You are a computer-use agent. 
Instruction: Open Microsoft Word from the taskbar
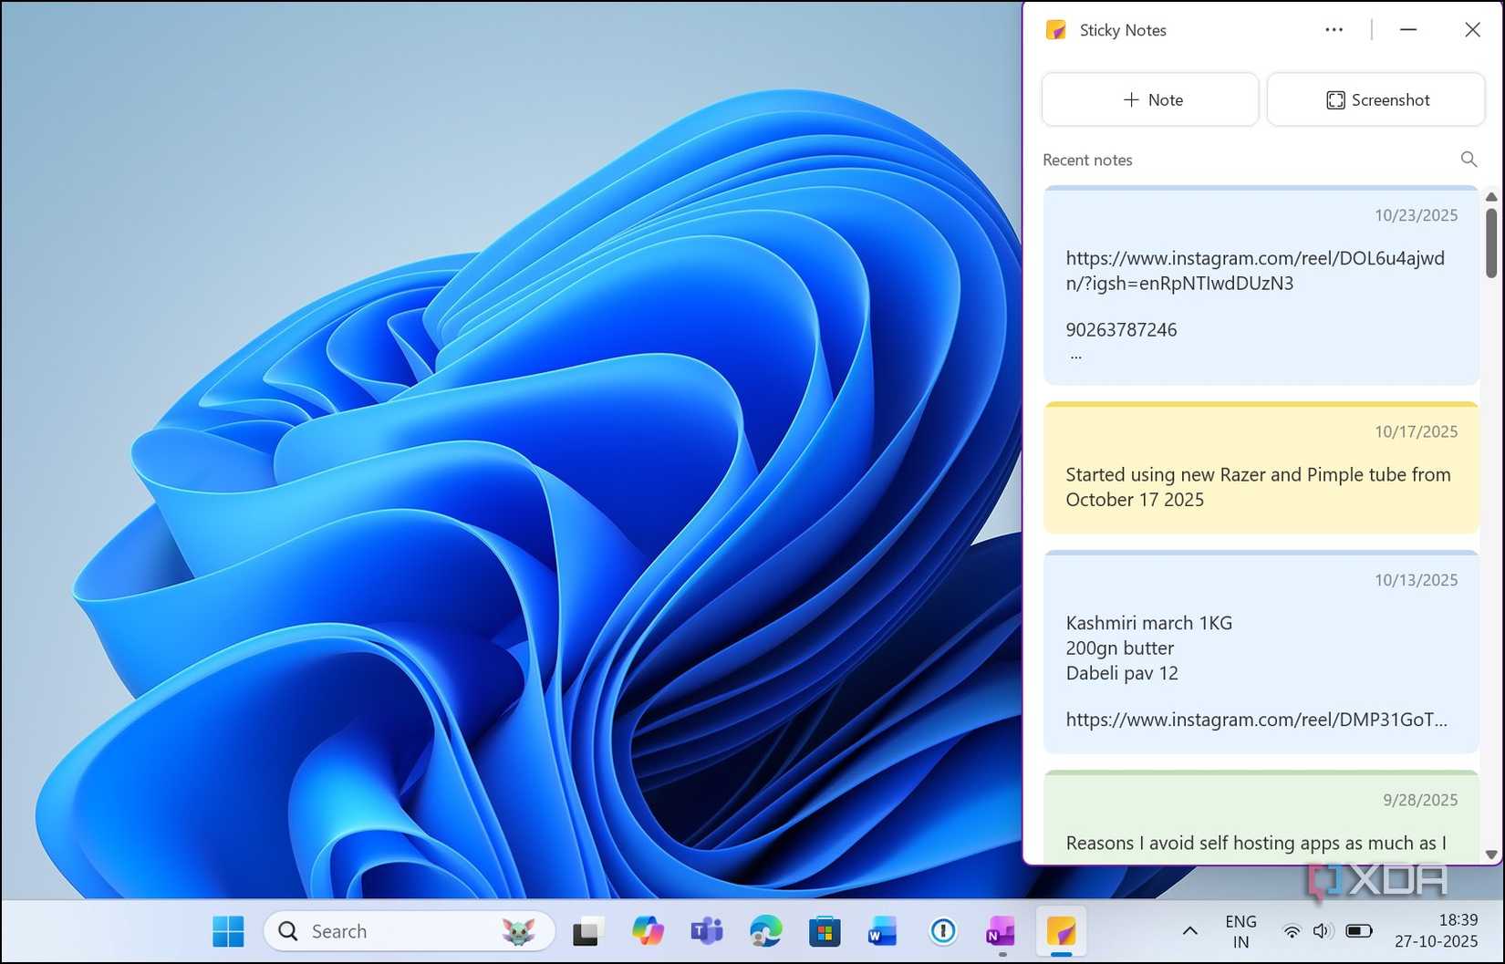tap(881, 930)
